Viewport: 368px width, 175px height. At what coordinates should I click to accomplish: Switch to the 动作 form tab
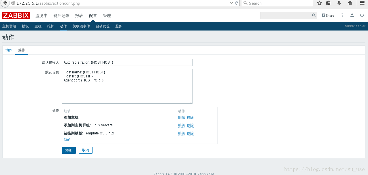pyautogui.click(x=9, y=50)
